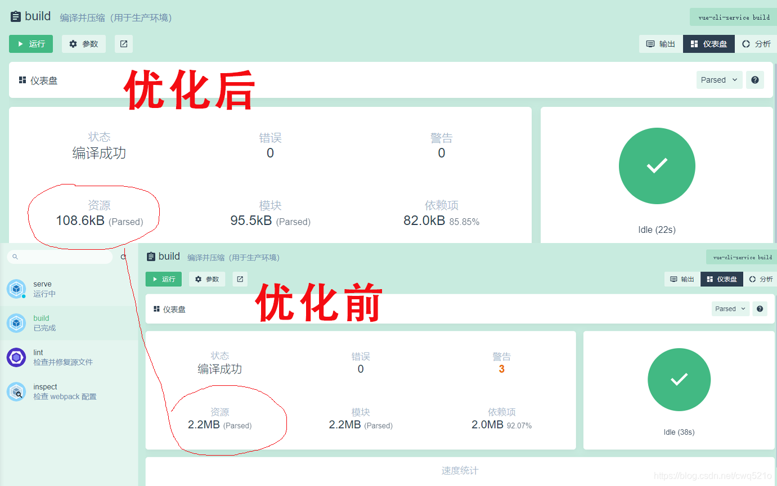Screen dimensions: 777x486
Task: Run the build task in the lower window
Action: click(164, 279)
